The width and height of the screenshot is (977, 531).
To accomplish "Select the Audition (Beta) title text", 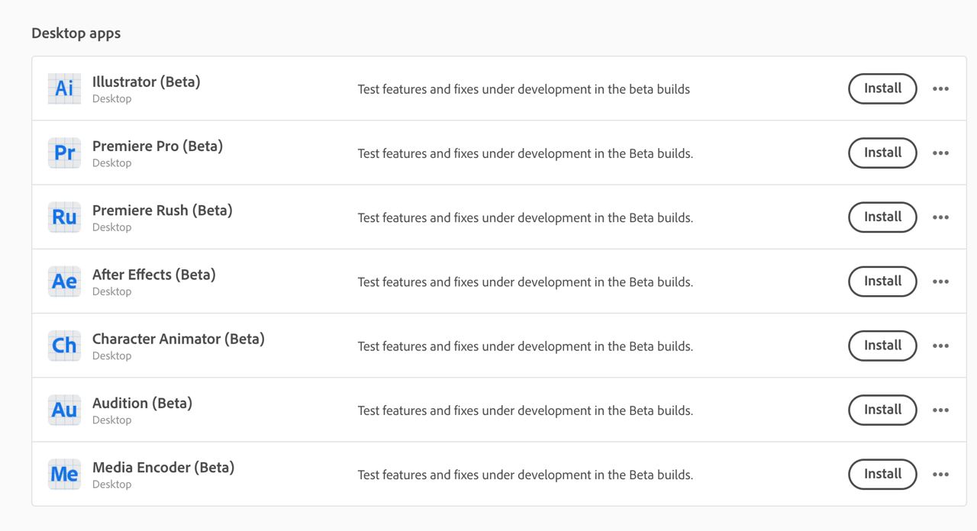I will [x=142, y=403].
